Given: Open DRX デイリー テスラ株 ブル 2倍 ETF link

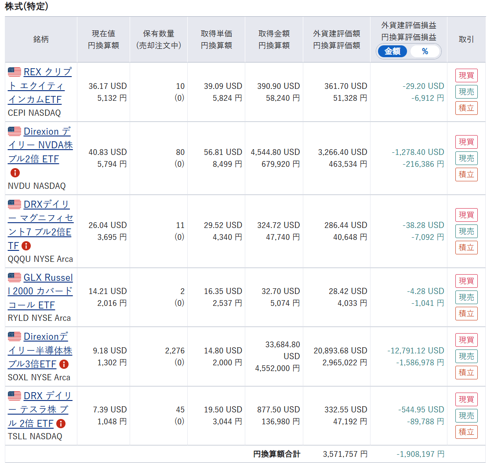Looking at the screenshot, I should [40, 409].
